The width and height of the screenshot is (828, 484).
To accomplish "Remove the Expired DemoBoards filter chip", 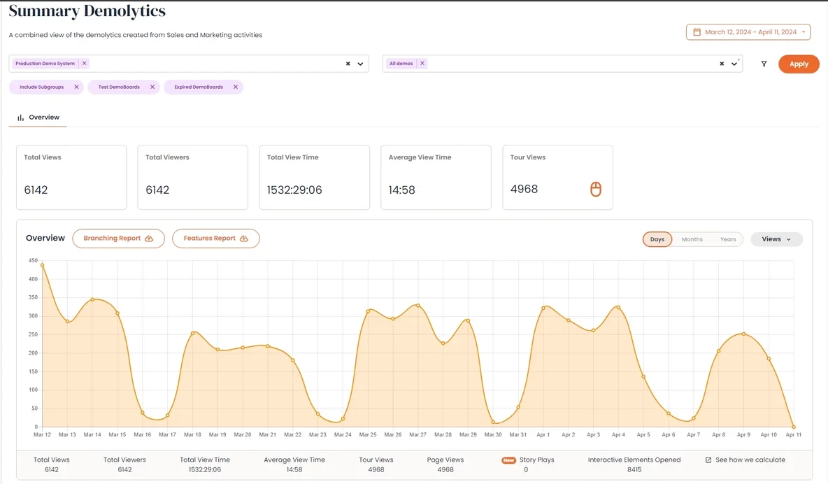I will pos(236,87).
